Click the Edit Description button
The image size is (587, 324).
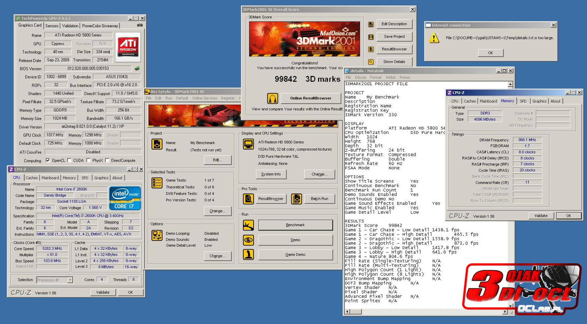(394, 24)
